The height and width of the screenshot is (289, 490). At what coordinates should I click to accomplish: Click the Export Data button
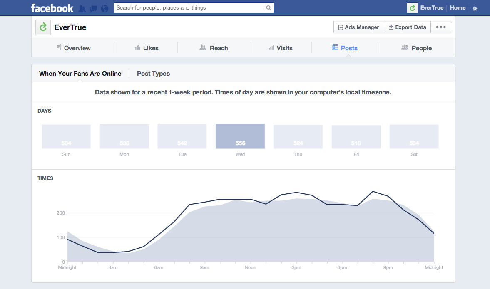tap(407, 27)
